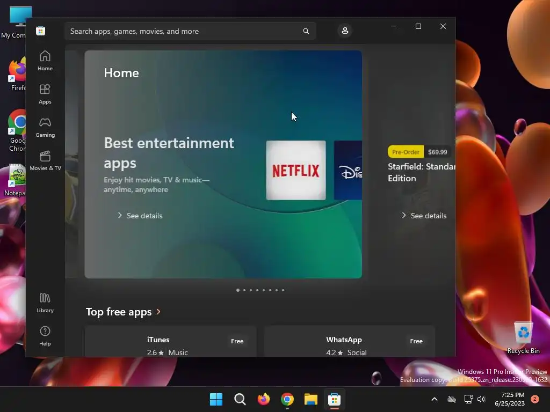Select the last carousel page dot

[283, 290]
